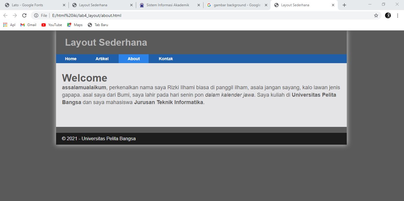
Task: Click the forward navigation arrow
Action: pos(15,15)
